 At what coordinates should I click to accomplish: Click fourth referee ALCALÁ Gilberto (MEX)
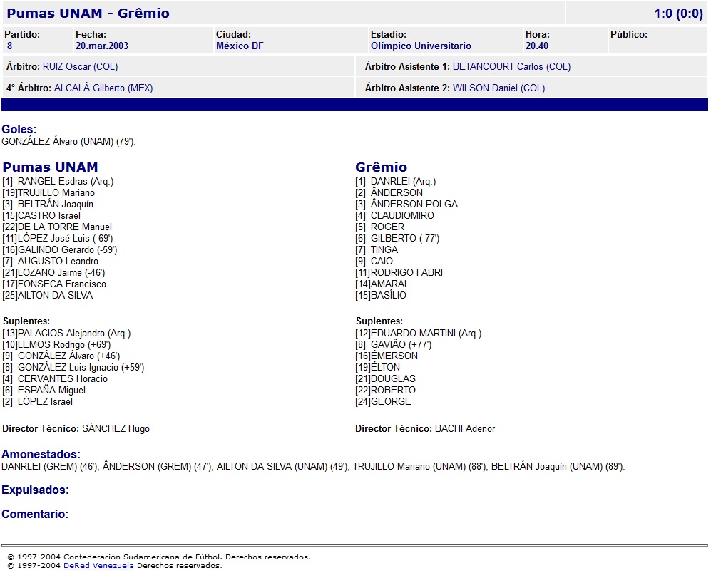pyautogui.click(x=103, y=88)
